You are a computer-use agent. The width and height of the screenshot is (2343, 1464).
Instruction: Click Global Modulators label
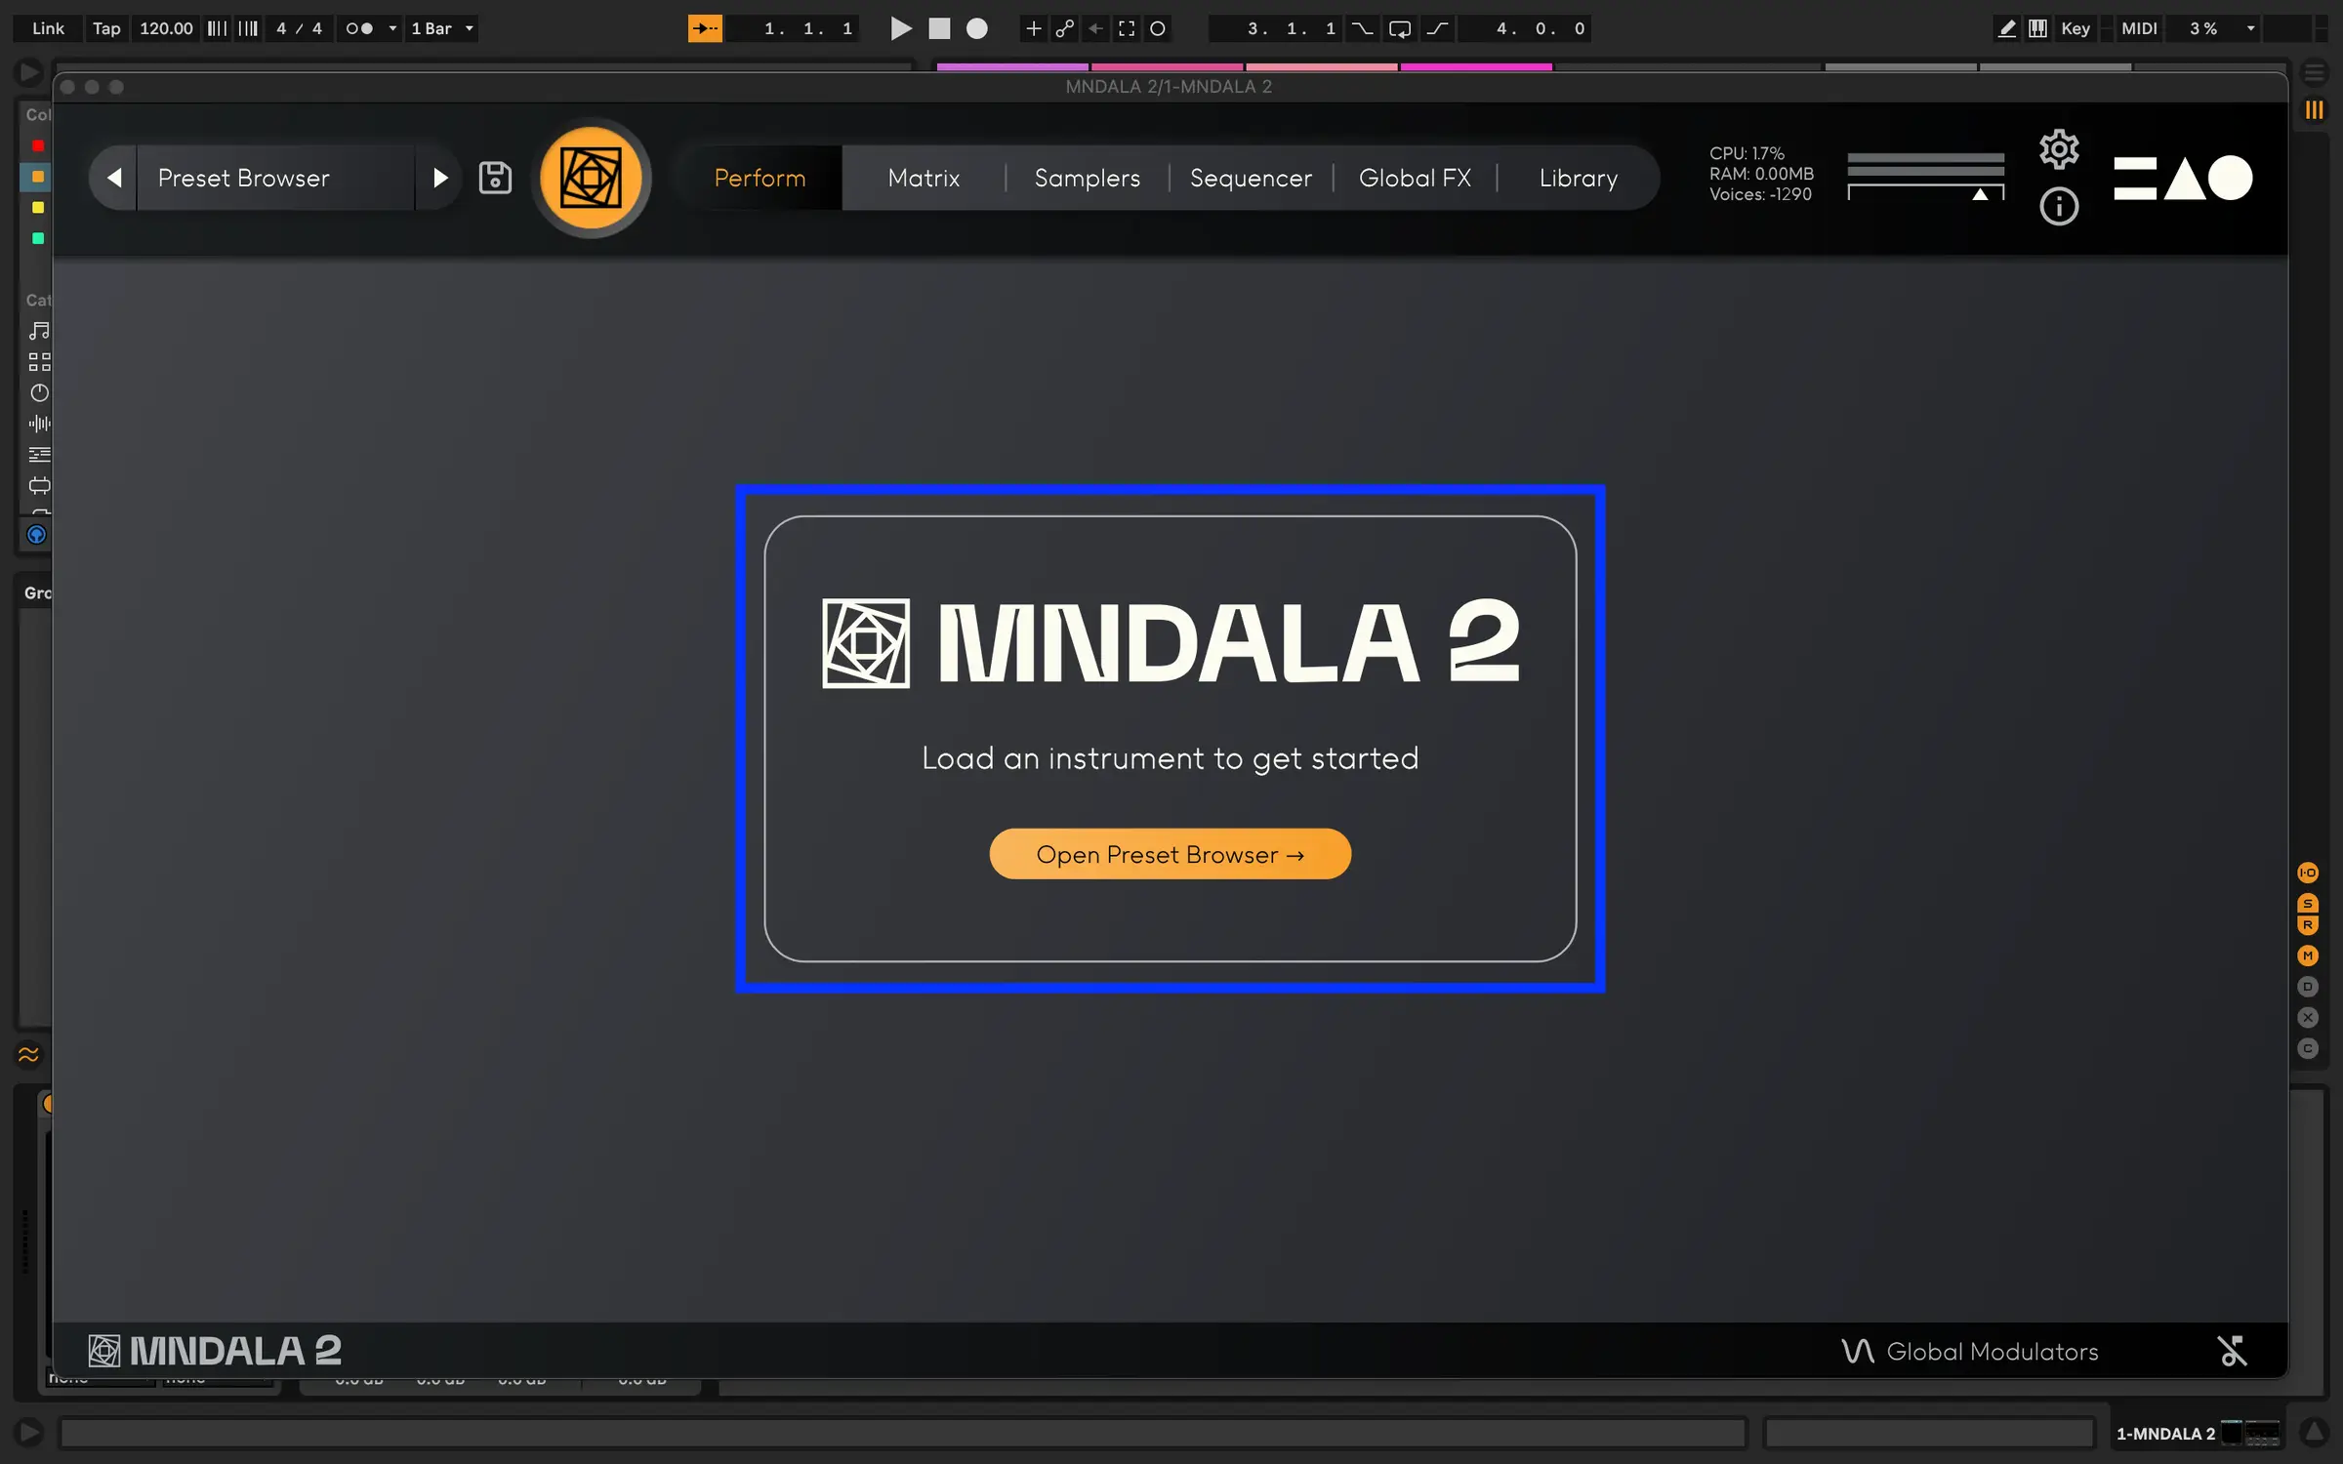pos(1993,1351)
